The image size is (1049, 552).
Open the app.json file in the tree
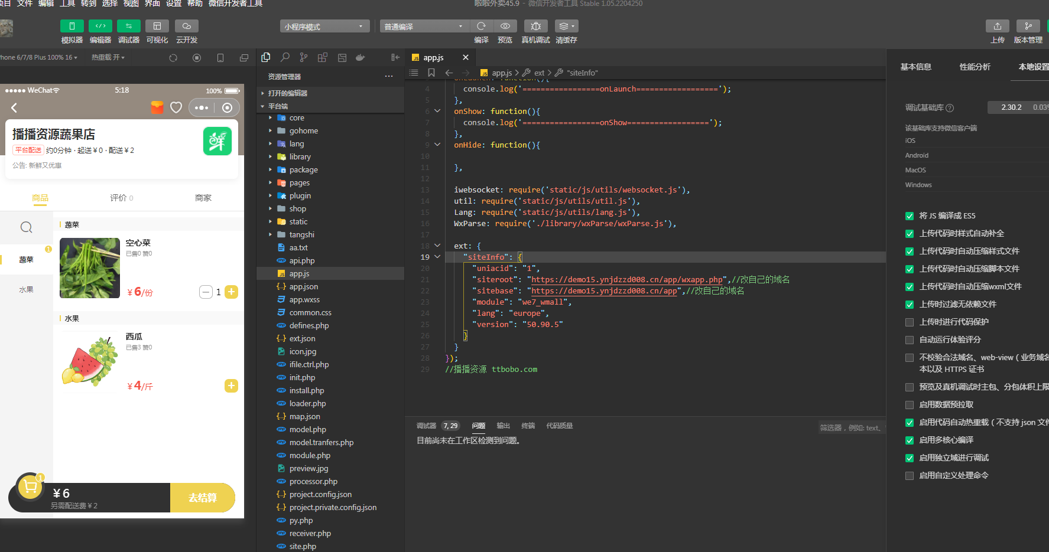pos(330,287)
